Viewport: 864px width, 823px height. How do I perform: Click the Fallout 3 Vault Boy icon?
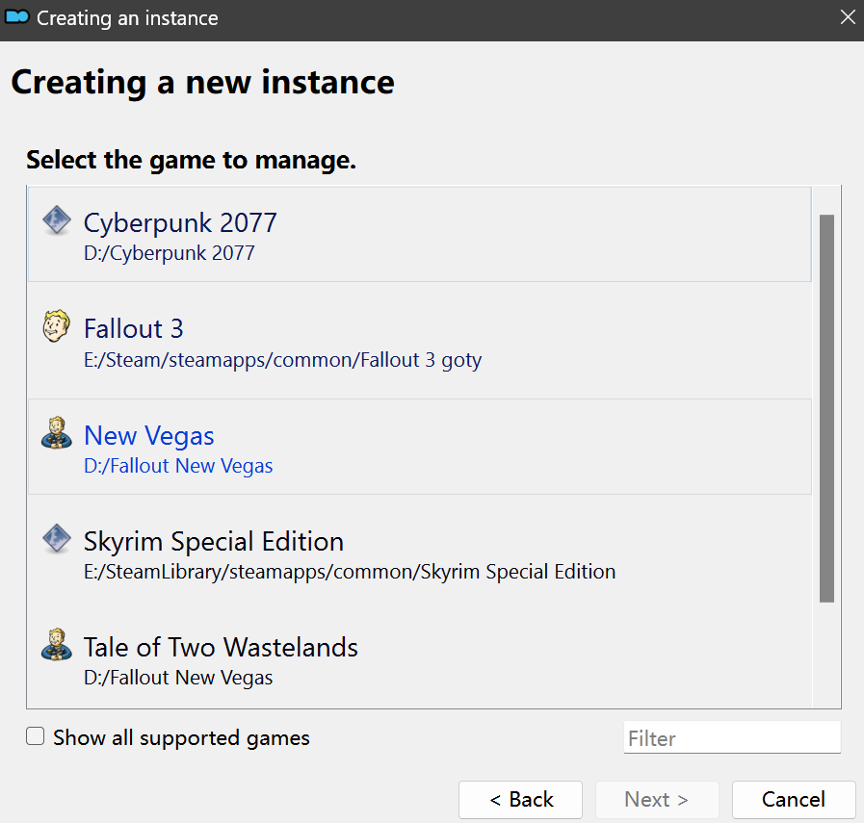56,326
